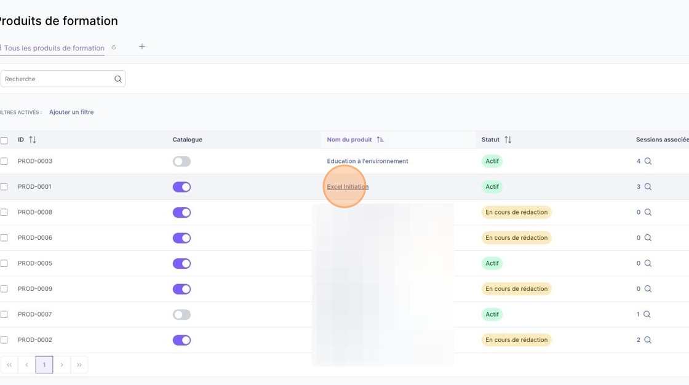Click the search magnifier icon in Recherche field

pyautogui.click(x=117, y=79)
